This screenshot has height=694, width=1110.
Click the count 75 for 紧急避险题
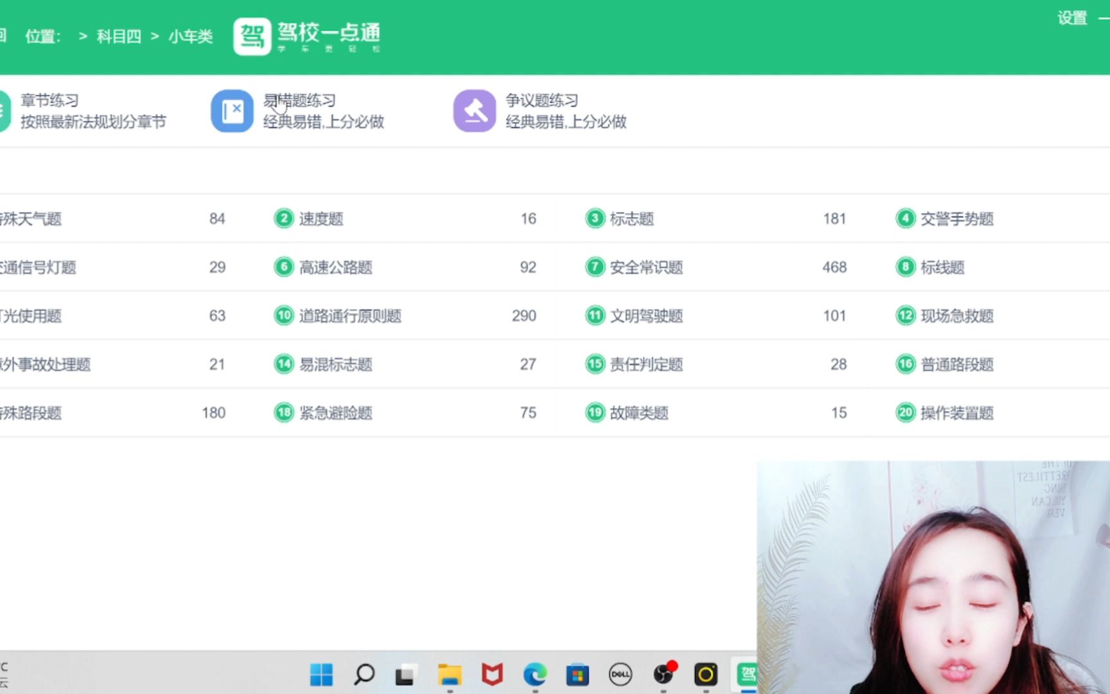[528, 413]
